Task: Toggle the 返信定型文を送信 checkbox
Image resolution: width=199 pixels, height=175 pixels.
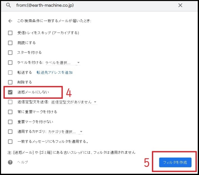Action: click(x=10, y=102)
